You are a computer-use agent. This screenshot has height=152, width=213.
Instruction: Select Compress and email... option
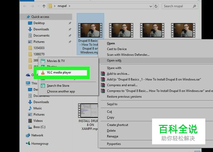point(122,85)
